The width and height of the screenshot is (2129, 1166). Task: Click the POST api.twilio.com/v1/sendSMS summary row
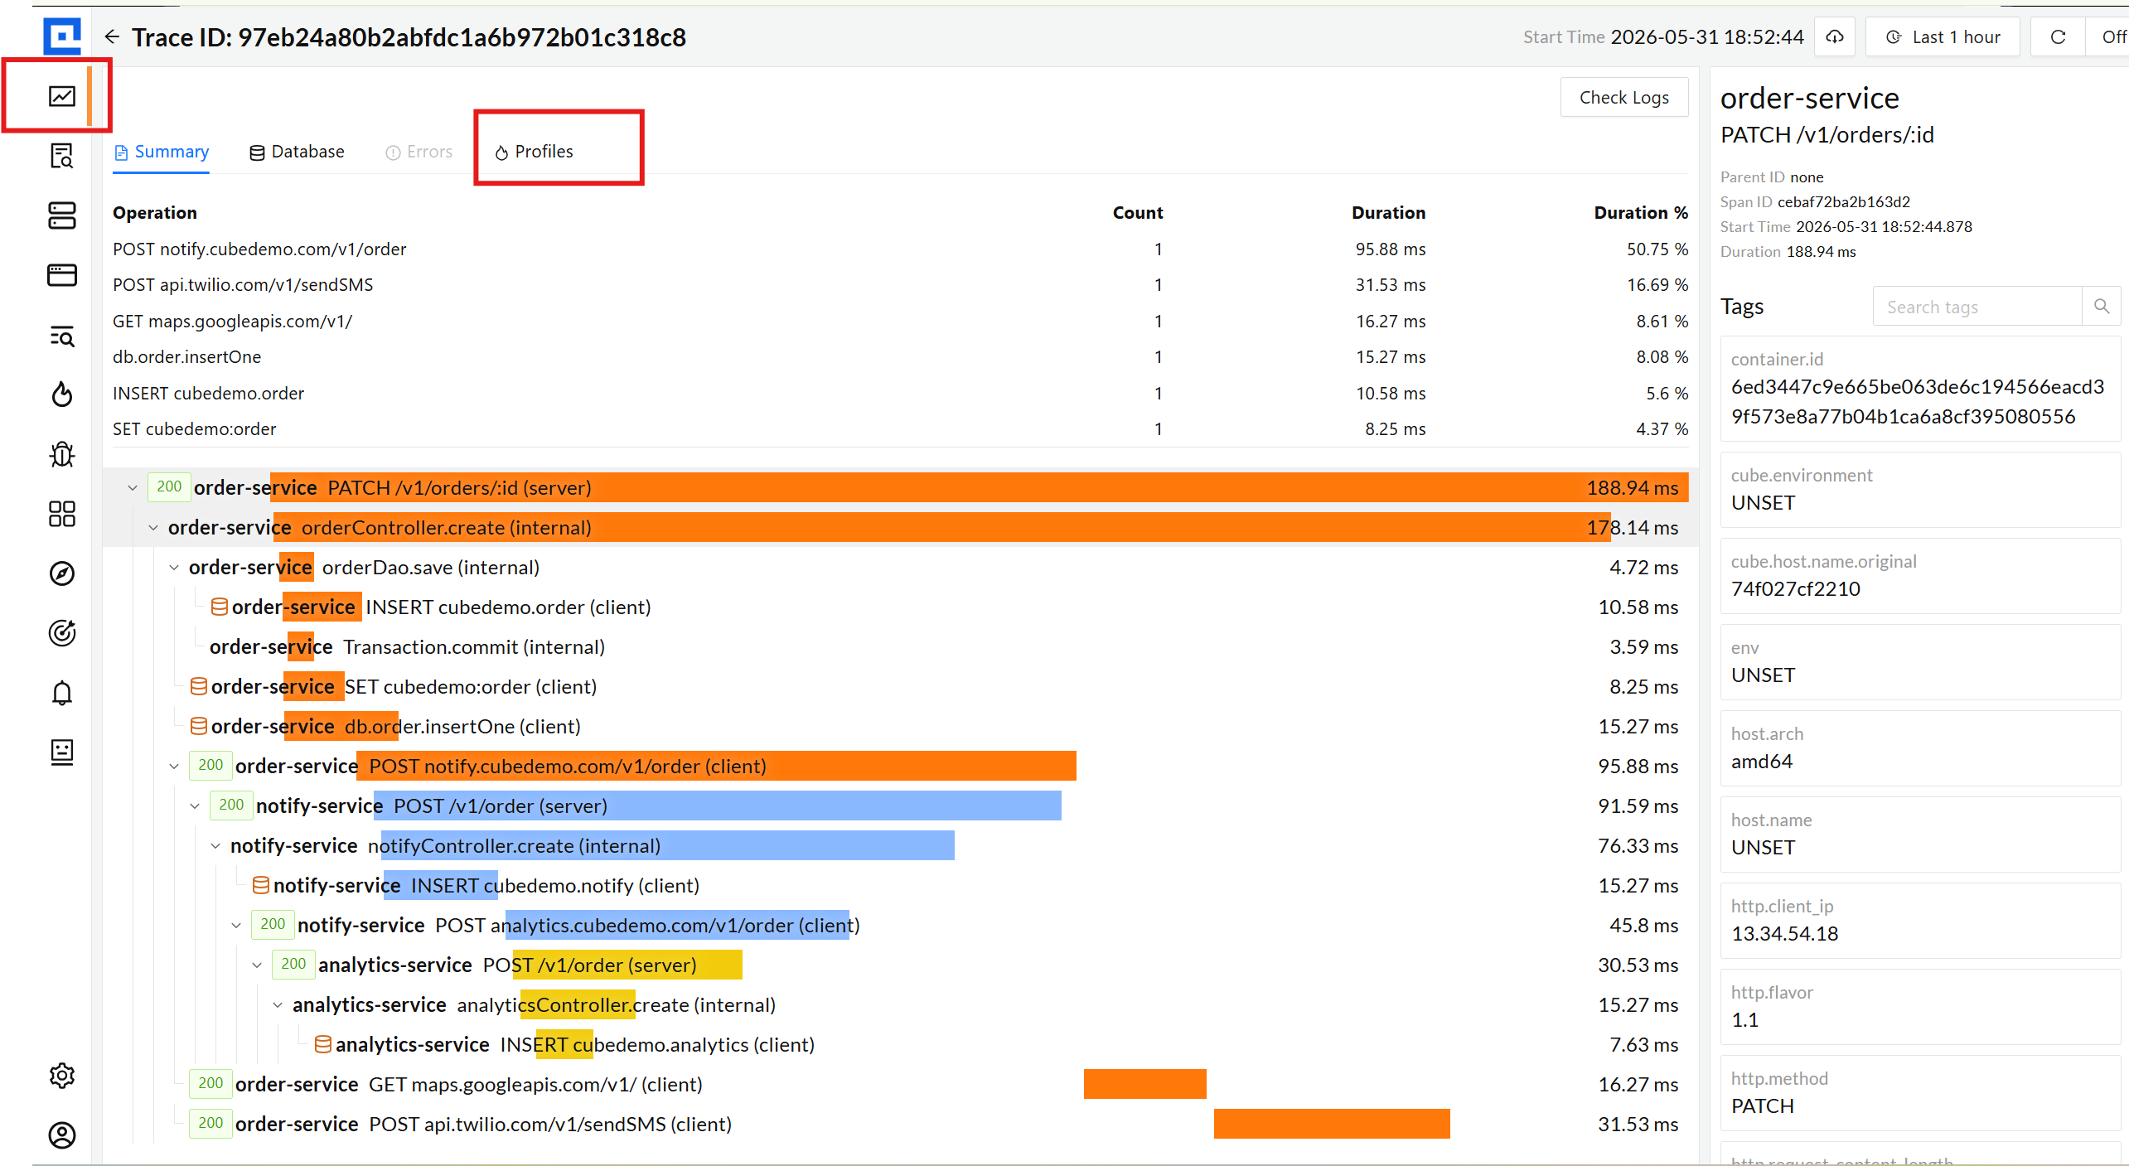click(900, 285)
